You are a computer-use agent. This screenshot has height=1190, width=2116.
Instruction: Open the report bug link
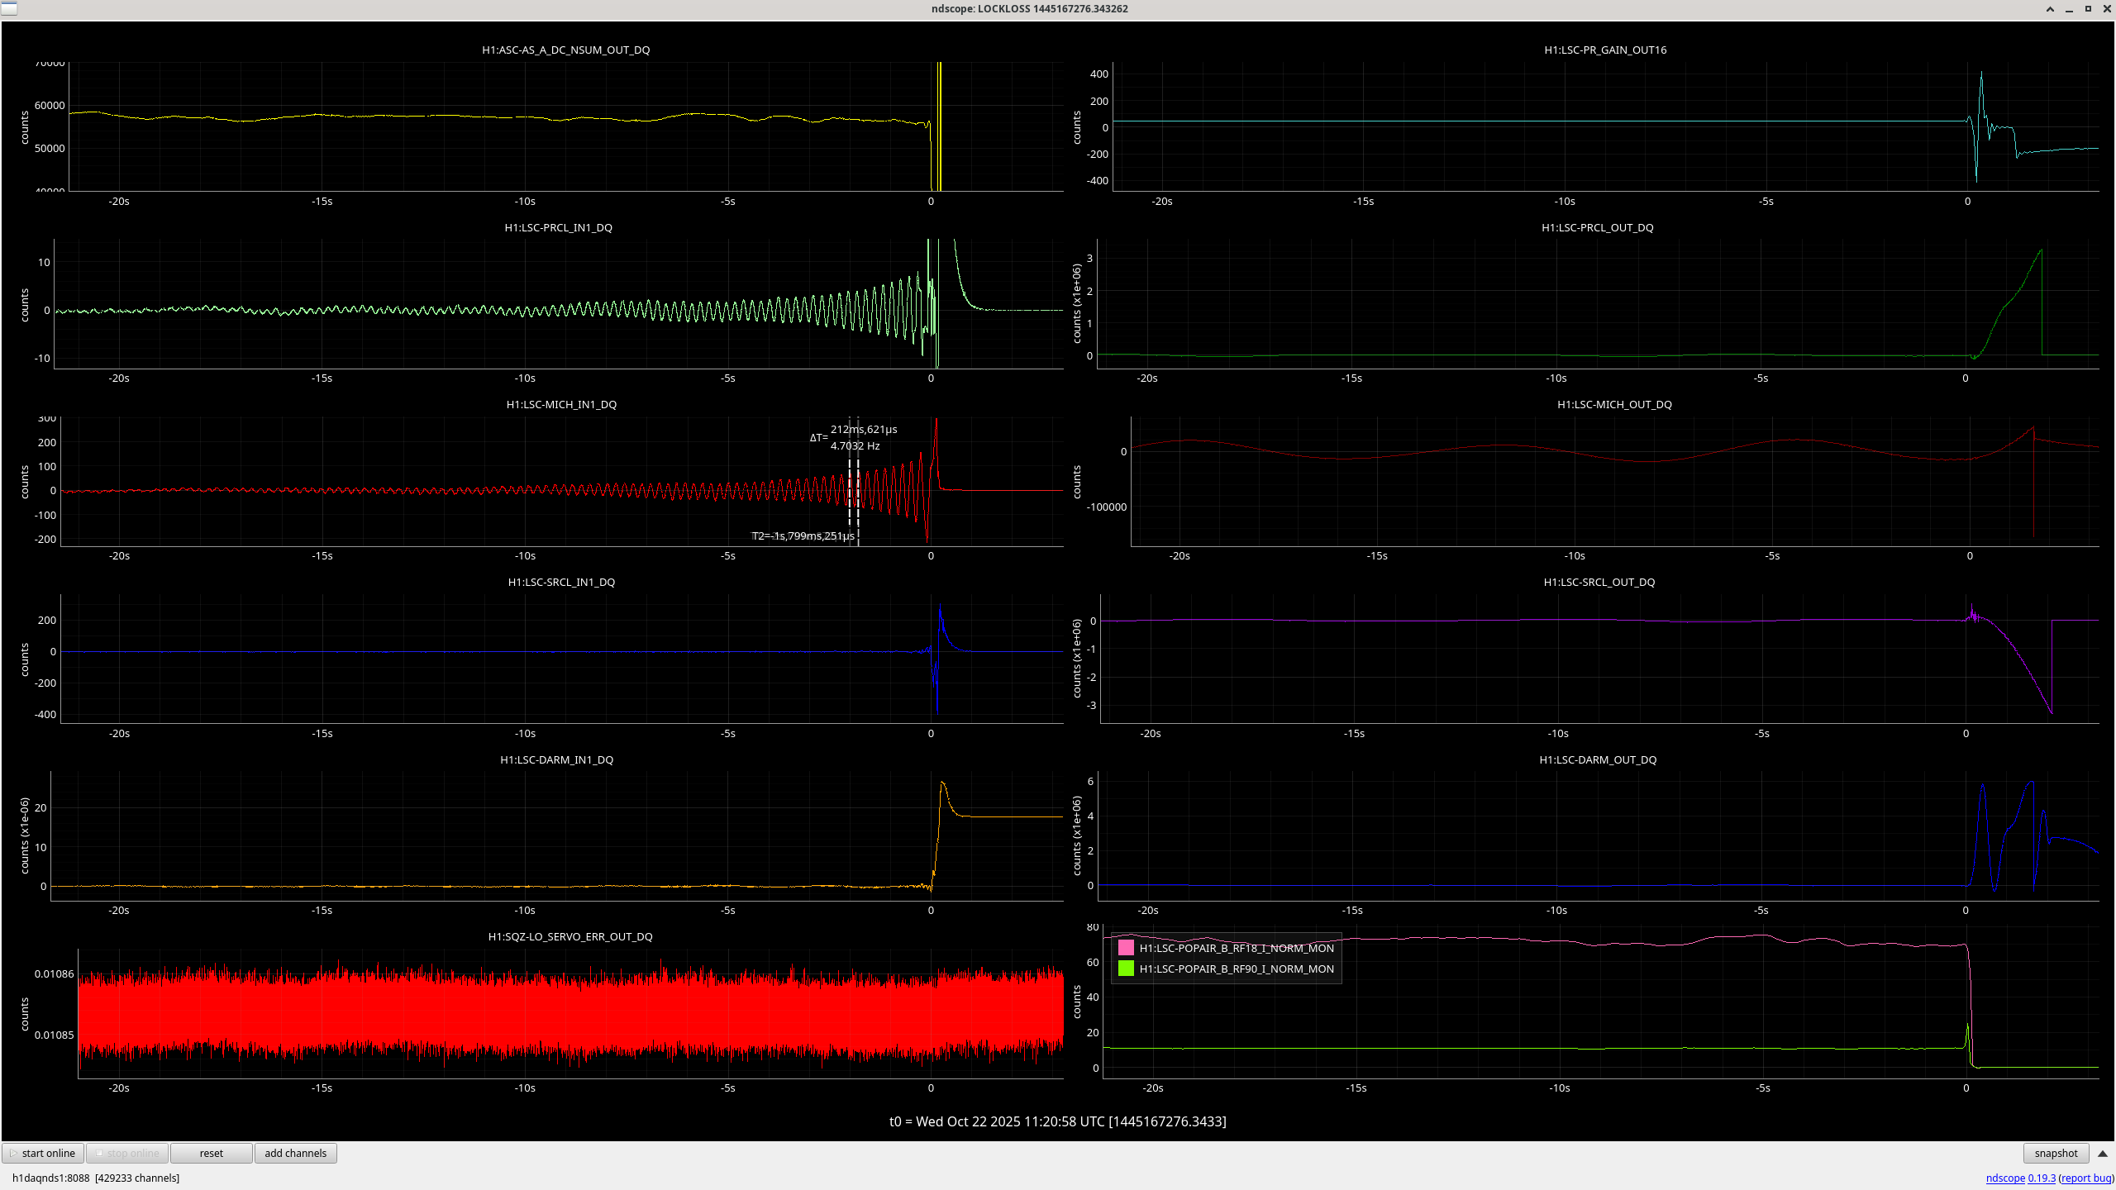[x=2086, y=1178]
